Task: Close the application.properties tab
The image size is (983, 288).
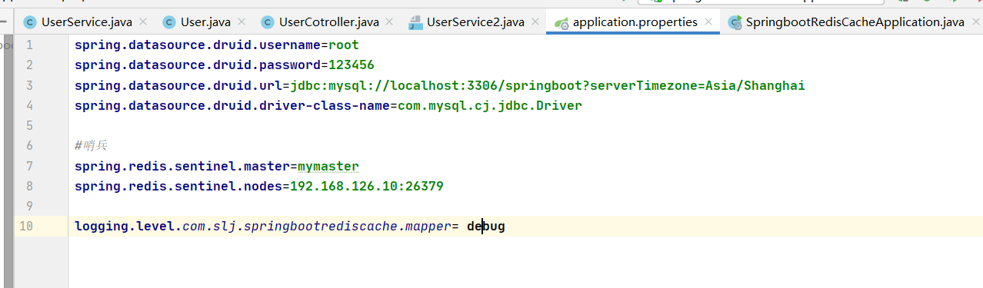Action: (708, 22)
